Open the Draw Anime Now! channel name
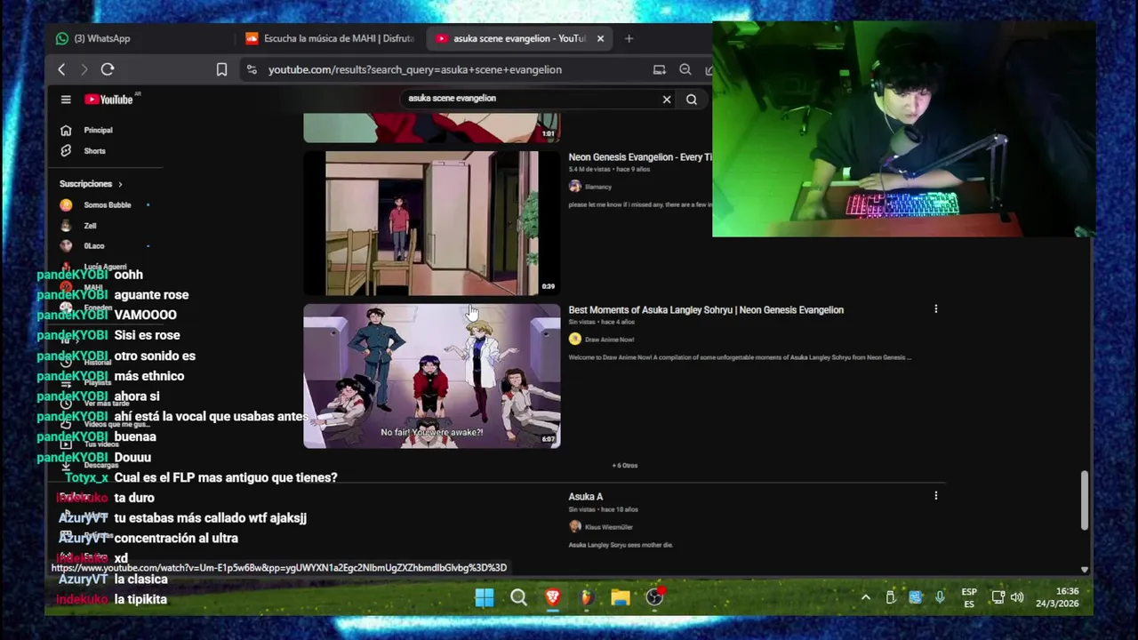The width and height of the screenshot is (1138, 640). 609,340
